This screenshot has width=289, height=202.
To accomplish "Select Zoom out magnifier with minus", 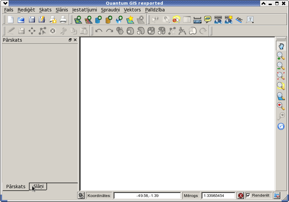I will pyautogui.click(x=281, y=66).
